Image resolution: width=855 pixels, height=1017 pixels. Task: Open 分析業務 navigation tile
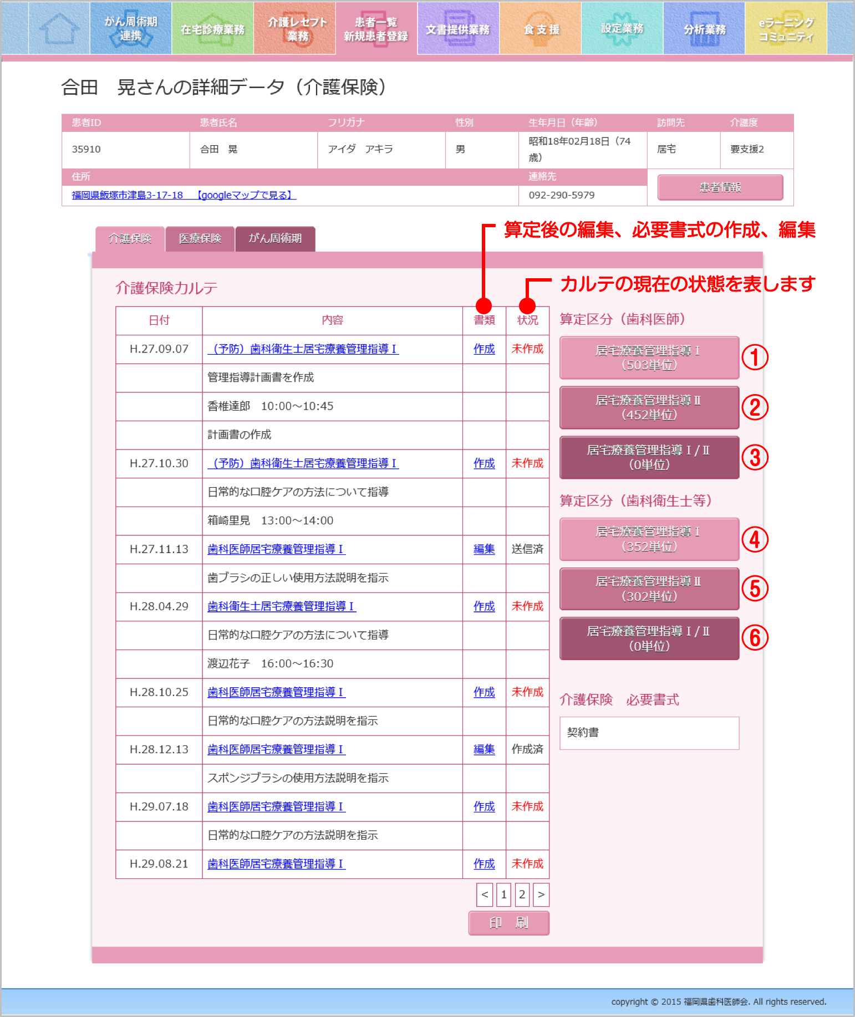point(704,28)
